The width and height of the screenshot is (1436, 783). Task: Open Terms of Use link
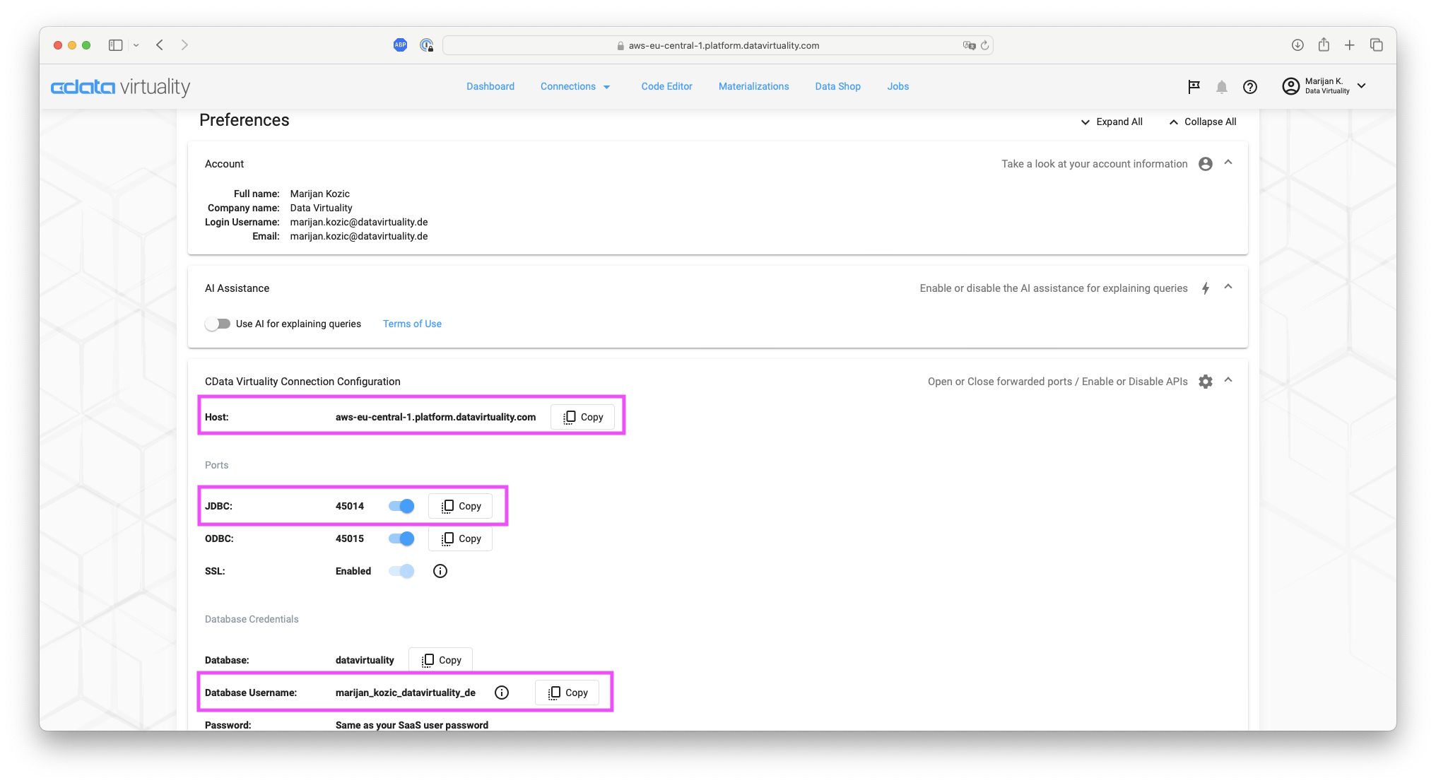click(x=412, y=324)
